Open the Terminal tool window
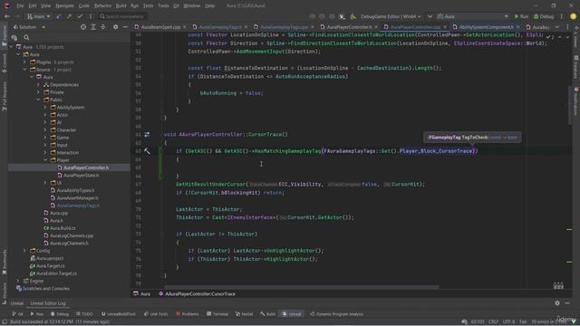580x326 pixels. click(217, 314)
